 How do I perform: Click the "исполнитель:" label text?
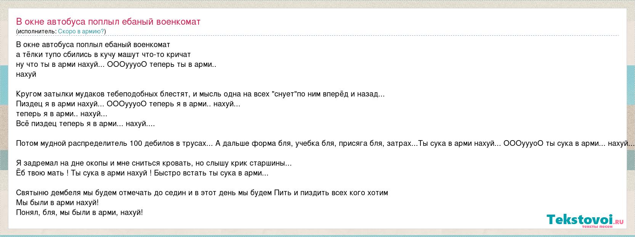coord(37,31)
